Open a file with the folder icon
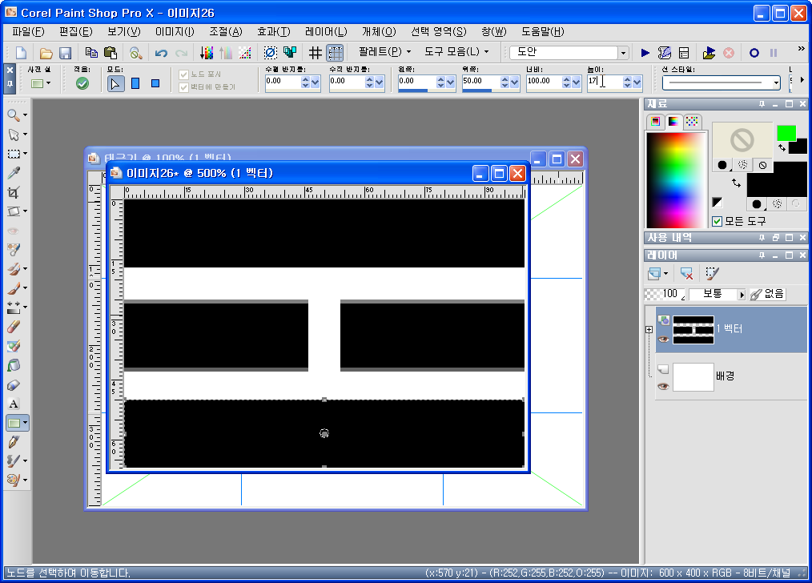Image resolution: width=812 pixels, height=583 pixels. 46,52
